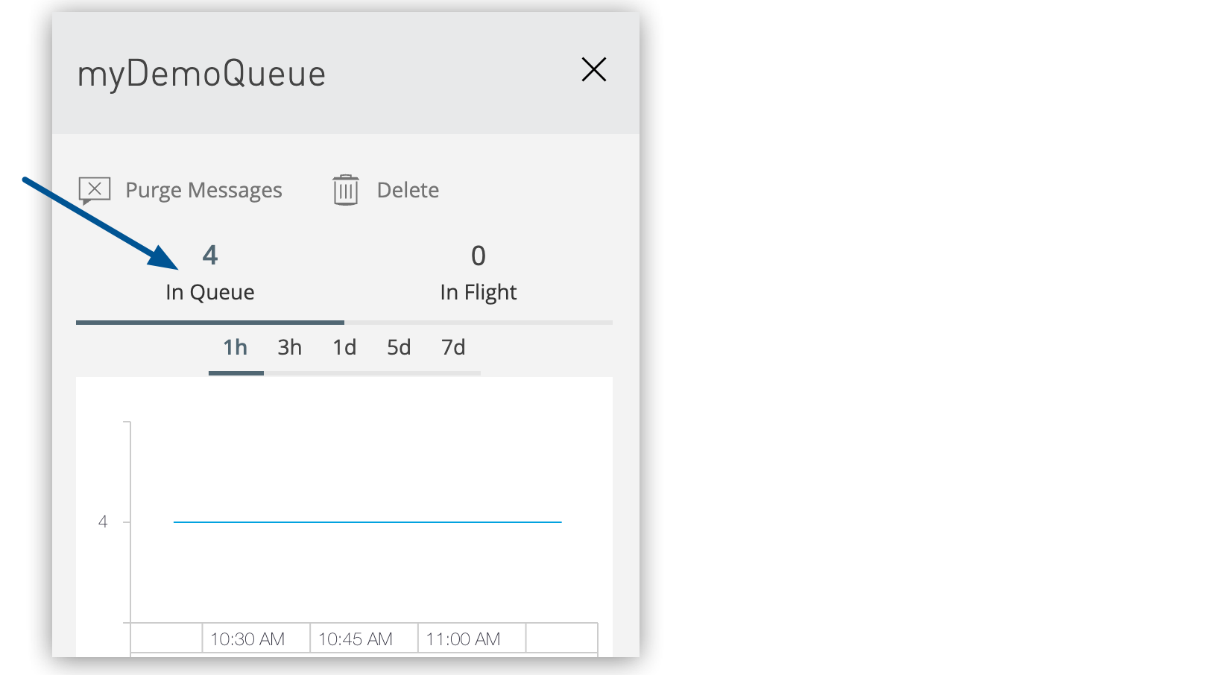Click the In Queue message count 4
Viewport: 1206px width, 675px height.
(x=210, y=256)
